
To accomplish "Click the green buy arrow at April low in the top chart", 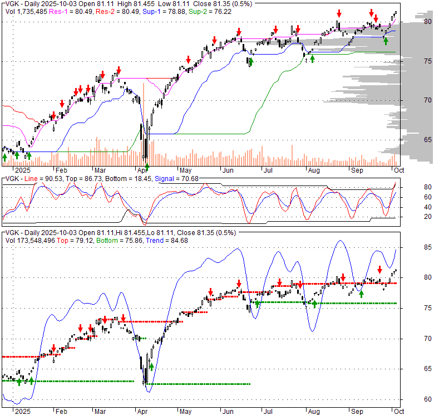I will (147, 166).
